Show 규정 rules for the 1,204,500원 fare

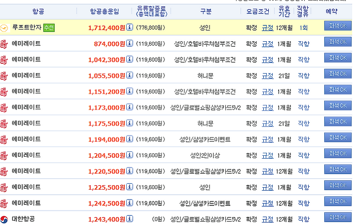[268, 156]
